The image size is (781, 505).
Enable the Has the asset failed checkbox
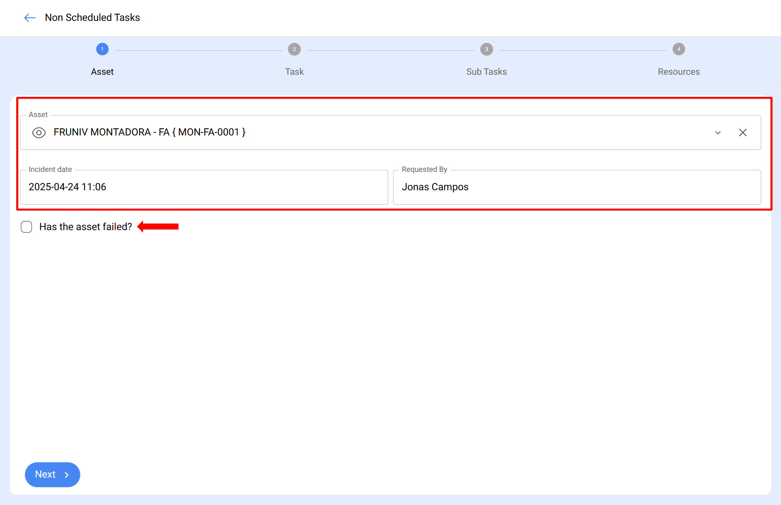coord(26,227)
